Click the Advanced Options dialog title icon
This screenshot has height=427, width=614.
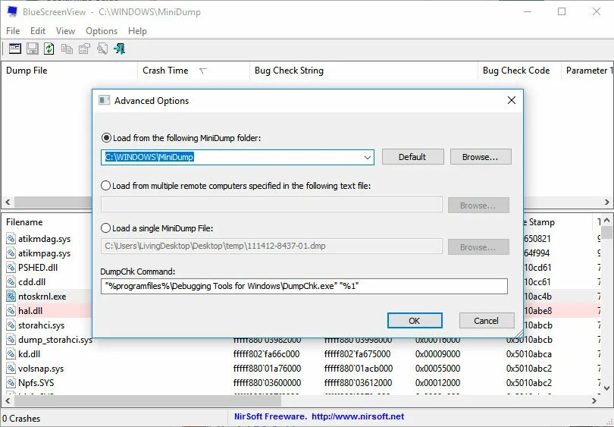(x=104, y=100)
